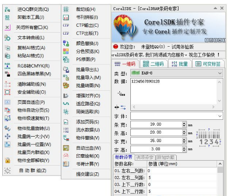Choose 增强对齐(O) menu item
This screenshot has width=228, height=196.
point(88,96)
